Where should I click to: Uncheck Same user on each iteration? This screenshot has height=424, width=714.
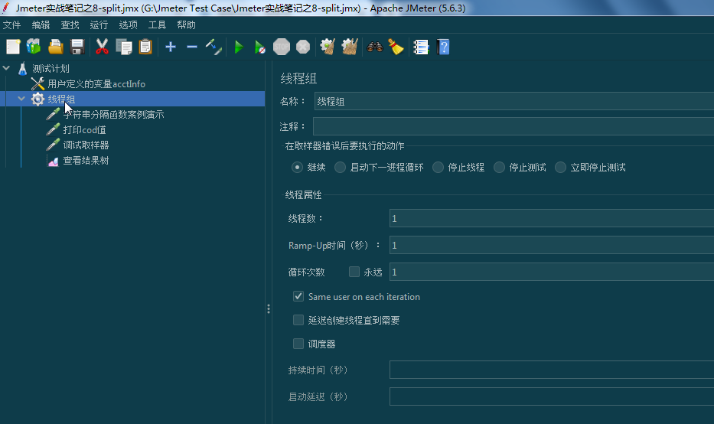point(298,296)
